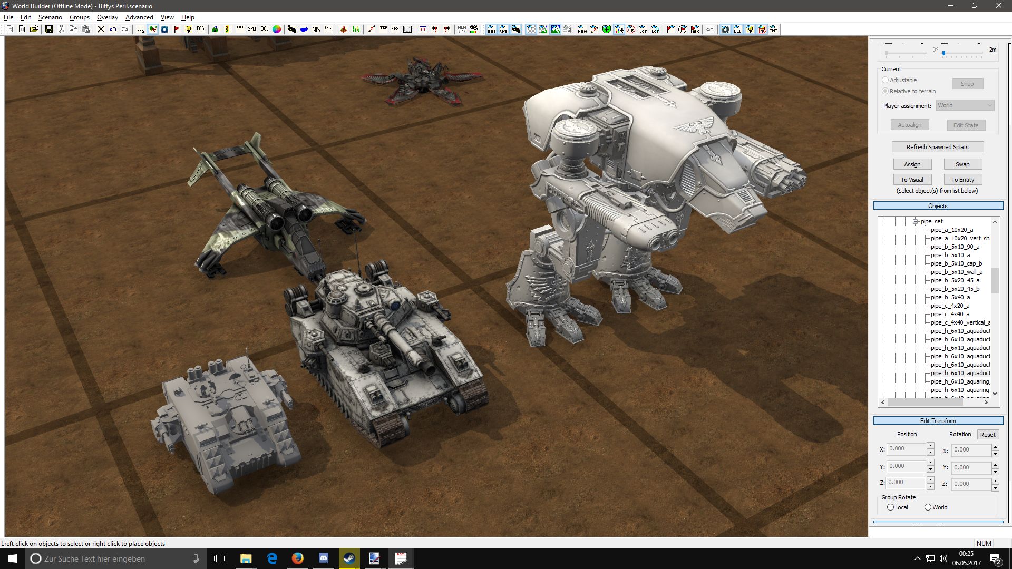Click the TILE tool icon
This screenshot has height=569, width=1012.
(x=240, y=29)
